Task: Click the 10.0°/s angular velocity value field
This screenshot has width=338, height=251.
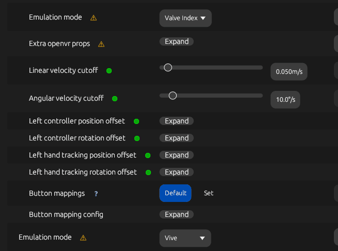Action: pyautogui.click(x=285, y=100)
